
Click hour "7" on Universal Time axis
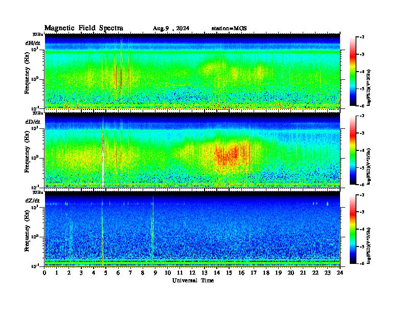pyautogui.click(x=130, y=273)
